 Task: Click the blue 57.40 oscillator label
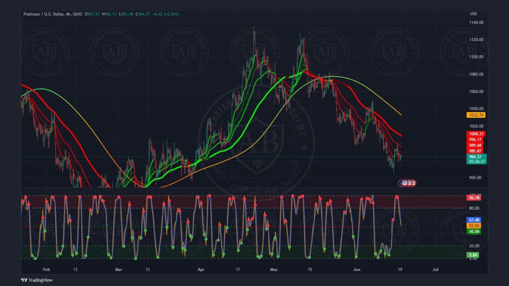[x=474, y=220]
